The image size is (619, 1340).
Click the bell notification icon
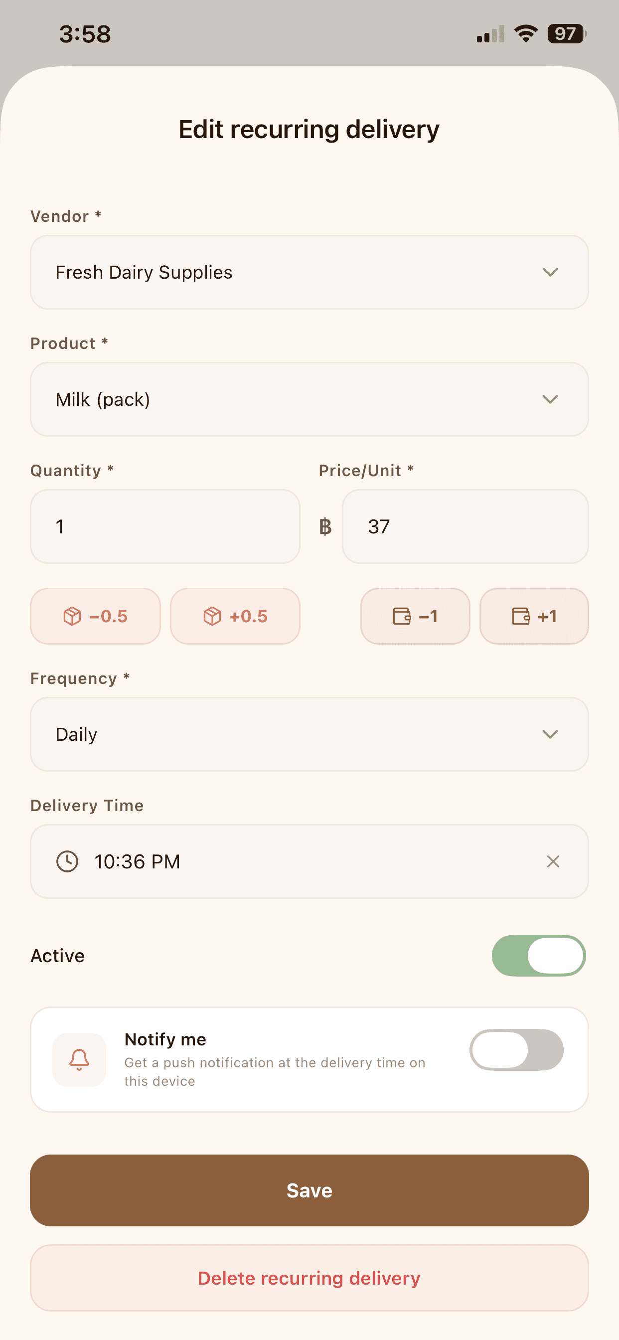tap(79, 1061)
